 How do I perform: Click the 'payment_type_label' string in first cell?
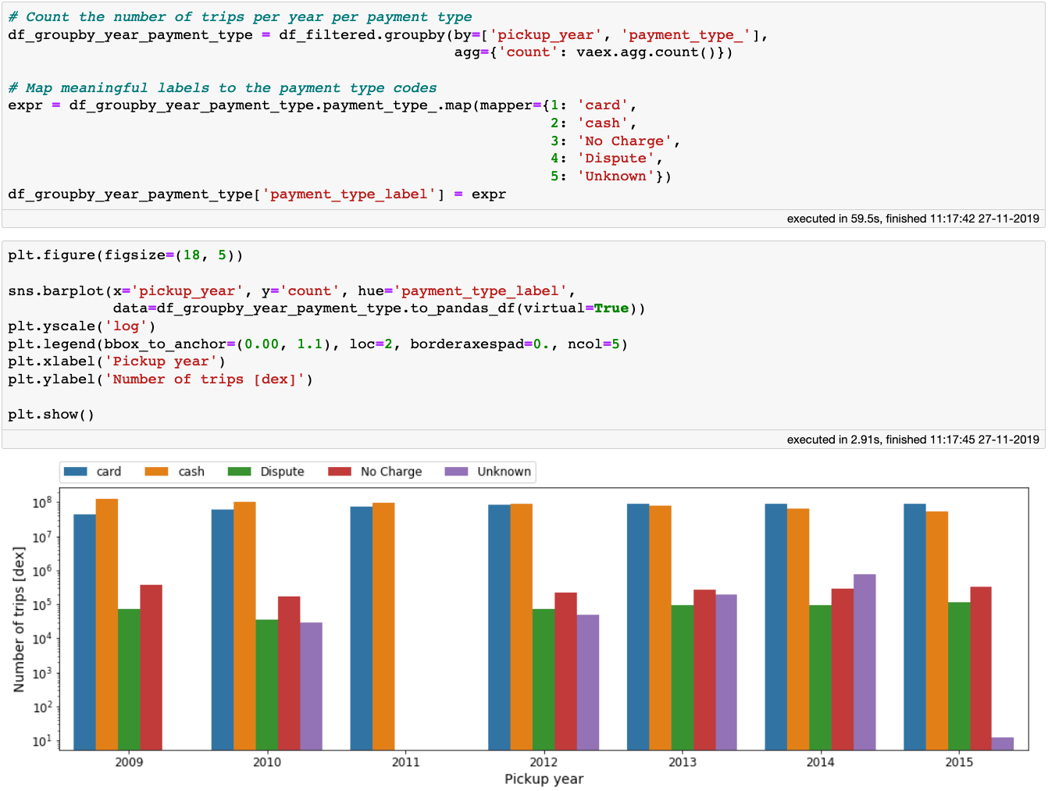[x=349, y=194]
